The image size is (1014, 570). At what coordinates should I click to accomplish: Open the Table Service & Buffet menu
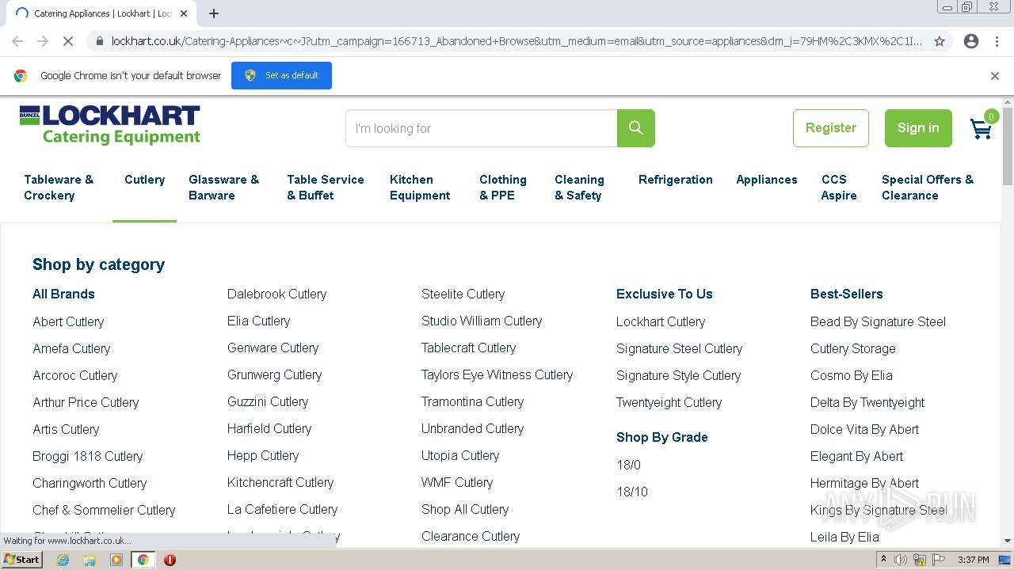tap(326, 188)
